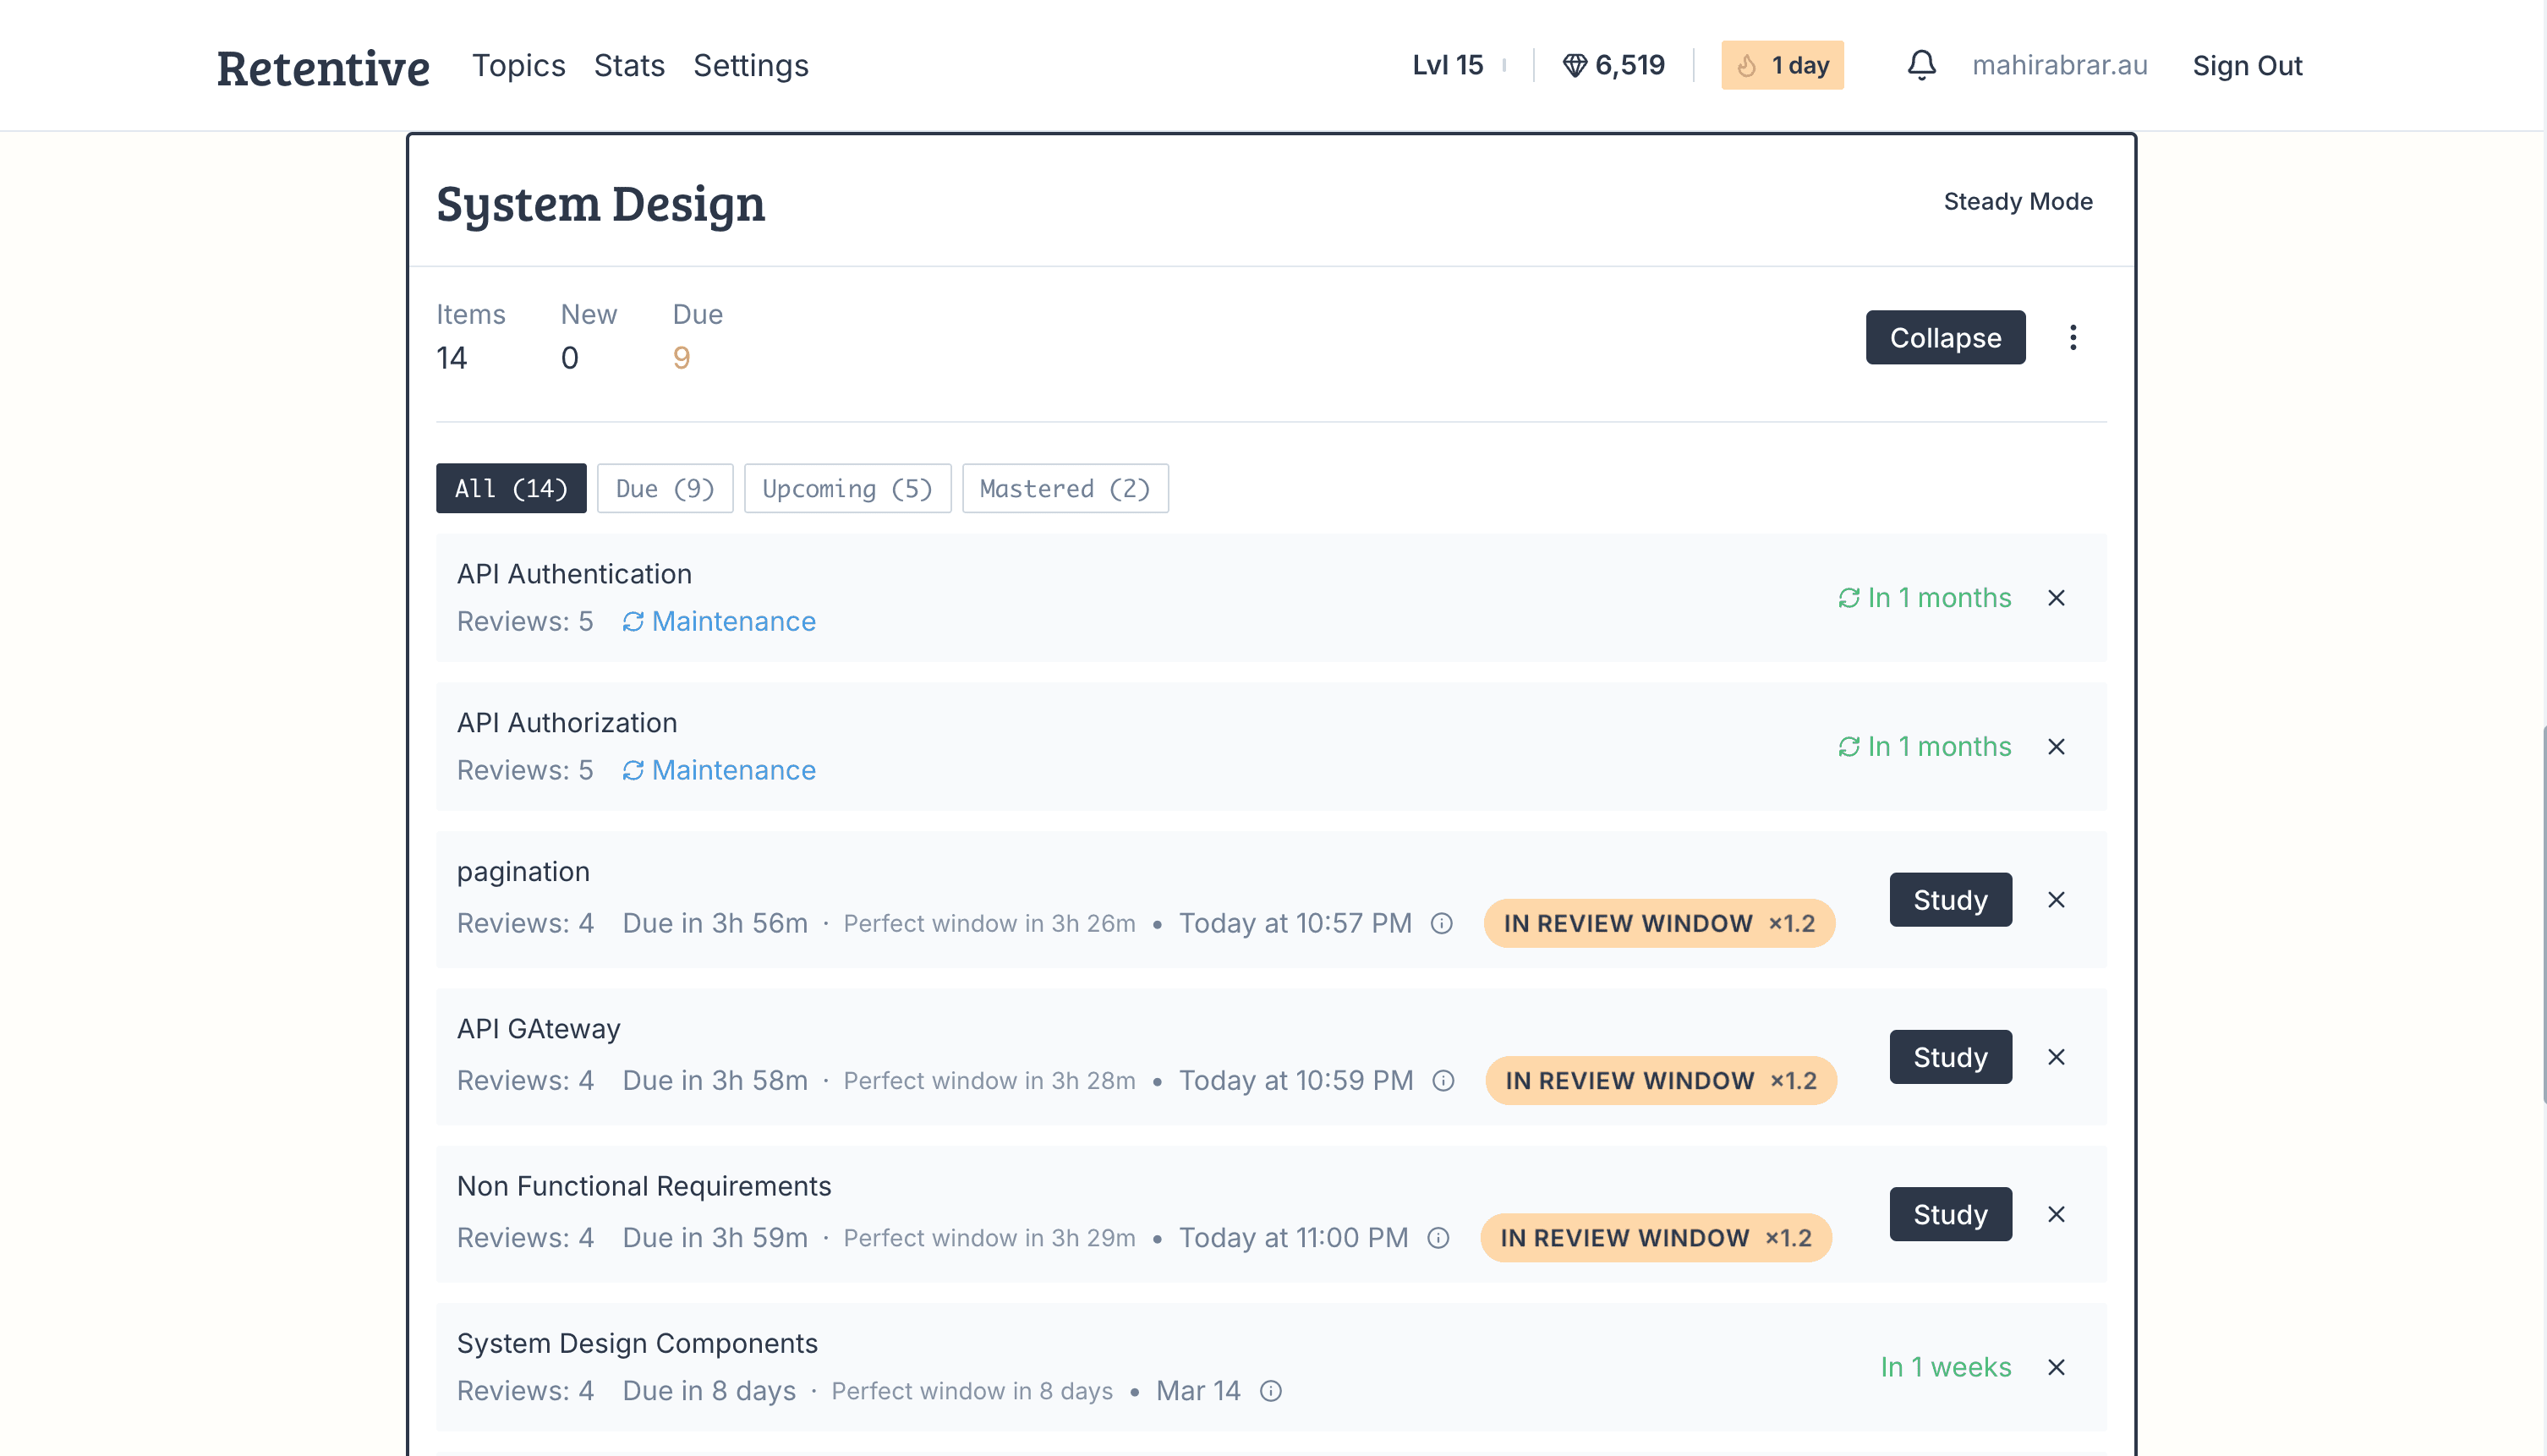Viewport: 2547px width, 1456px height.
Task: Click the gems diamond icon
Action: (x=1575, y=66)
